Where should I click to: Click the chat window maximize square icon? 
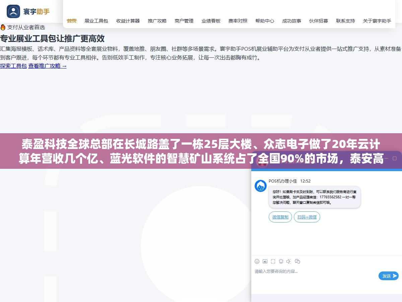[x=395, y=158]
